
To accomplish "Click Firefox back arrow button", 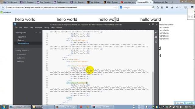I will (x=3, y=7).
